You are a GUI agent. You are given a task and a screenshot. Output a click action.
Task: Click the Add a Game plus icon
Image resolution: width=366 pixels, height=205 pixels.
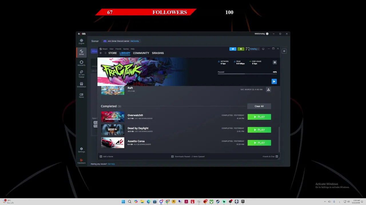coord(101,156)
